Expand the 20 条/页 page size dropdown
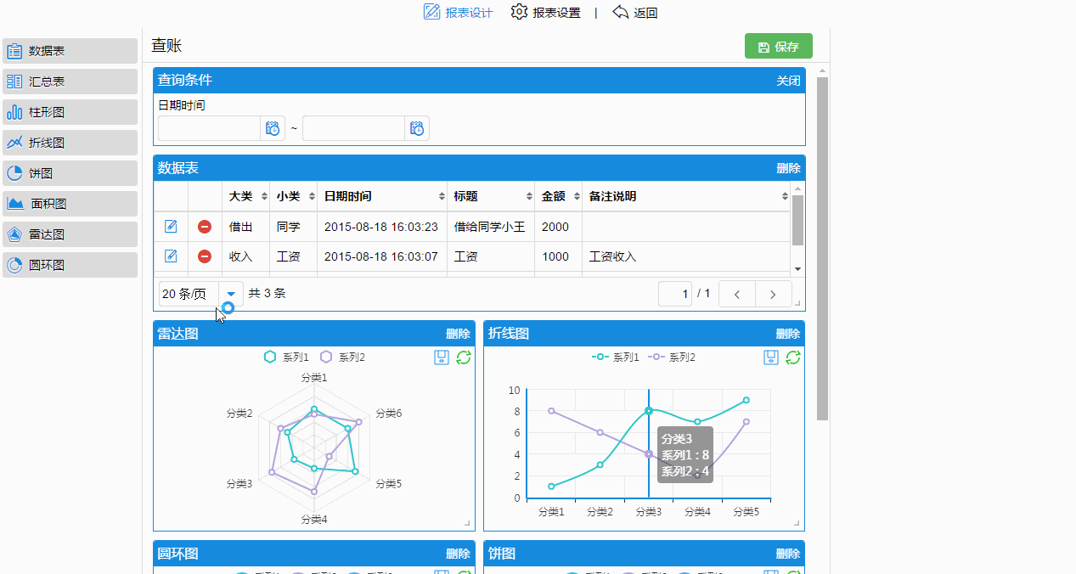Image resolution: width=1076 pixels, height=574 pixels. pyautogui.click(x=230, y=294)
